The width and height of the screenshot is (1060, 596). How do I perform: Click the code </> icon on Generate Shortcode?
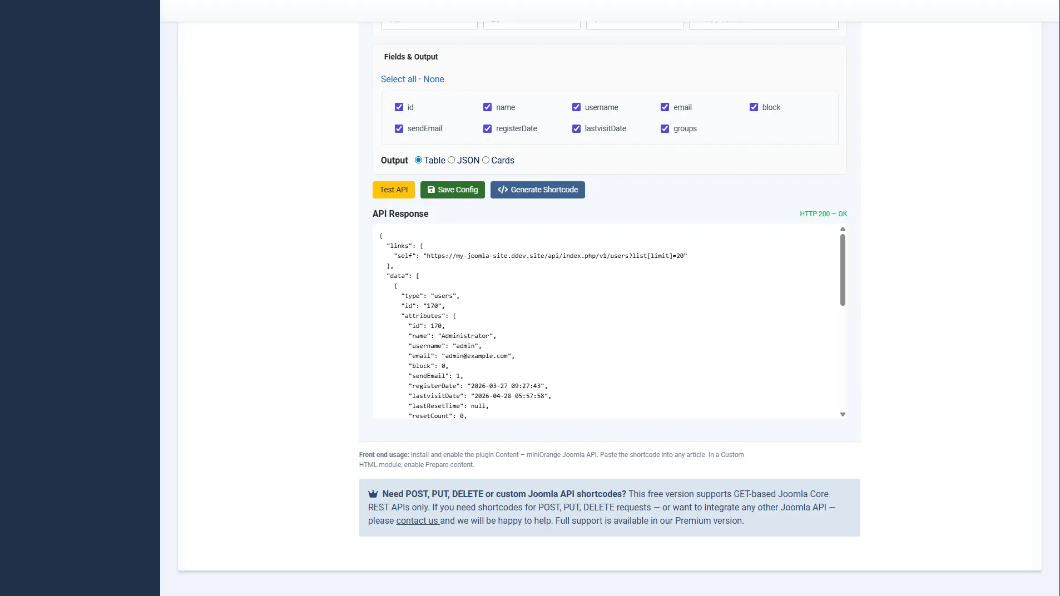click(x=502, y=190)
